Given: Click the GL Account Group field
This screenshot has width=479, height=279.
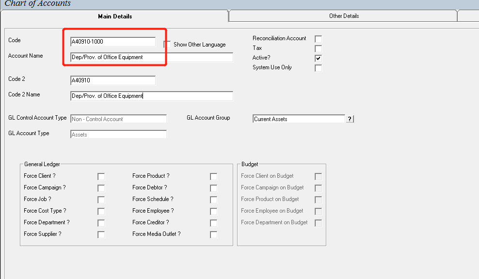Looking at the screenshot, I should (299, 119).
